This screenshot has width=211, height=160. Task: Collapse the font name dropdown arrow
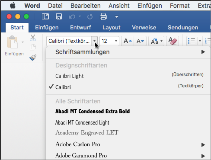click(x=94, y=41)
